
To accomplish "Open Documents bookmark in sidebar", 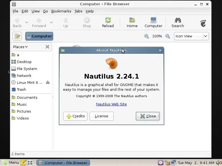I will tap(31, 98).
